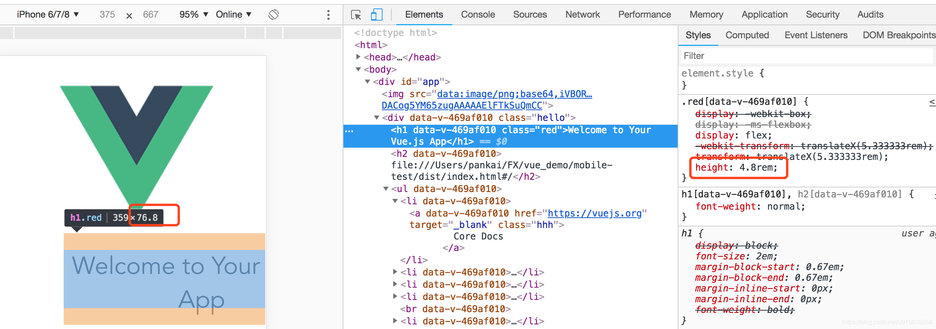Click the element.style rule selector
The width and height of the screenshot is (936, 329).
[717, 73]
